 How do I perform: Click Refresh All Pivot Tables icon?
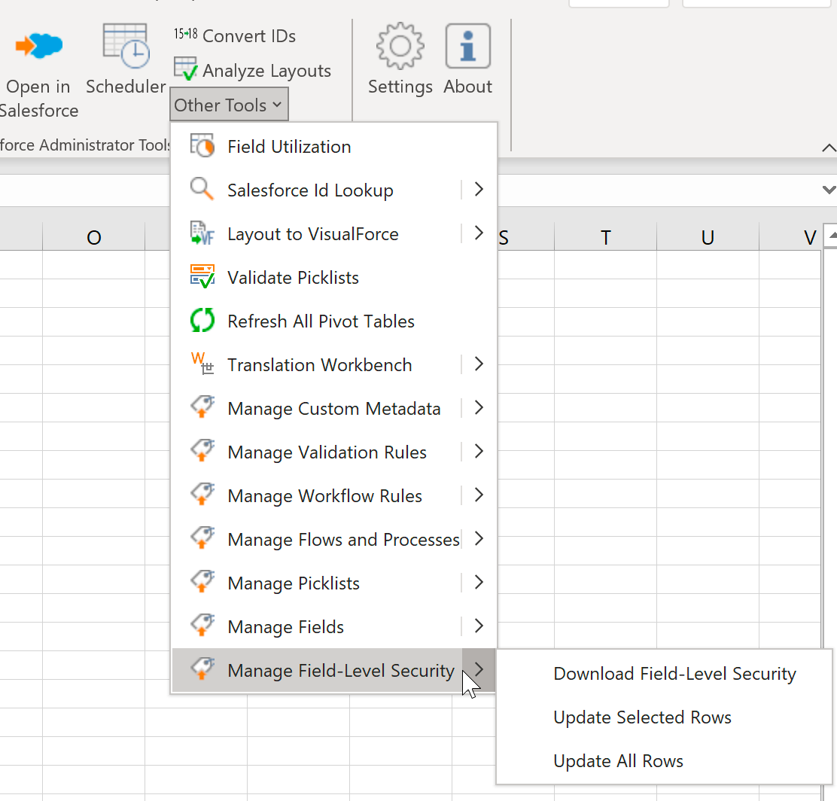coord(202,321)
